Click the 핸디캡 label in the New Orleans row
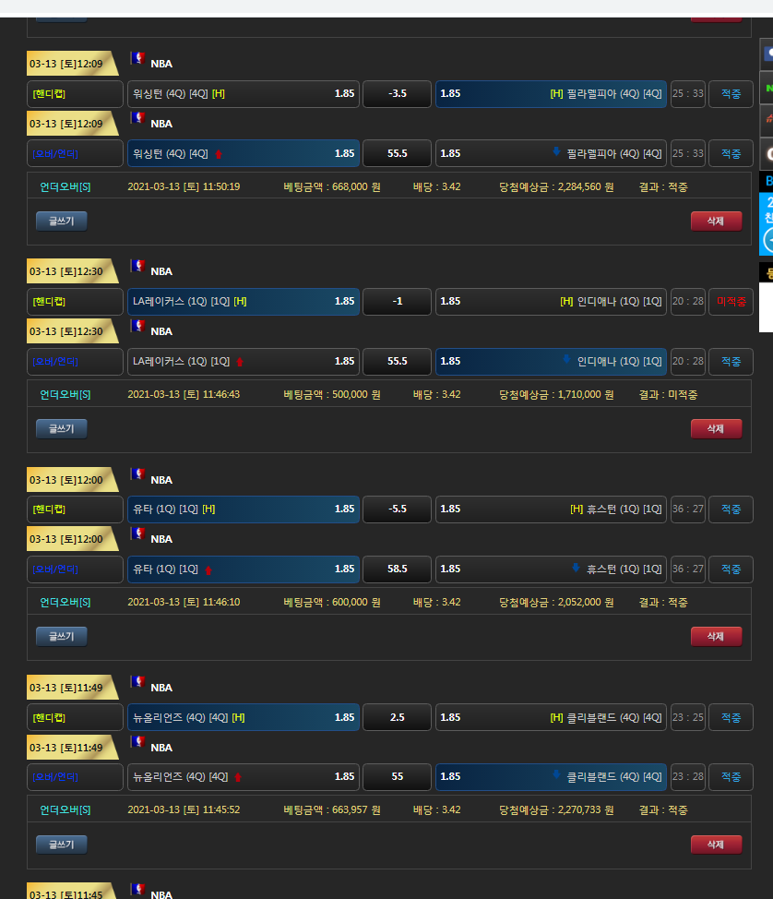Image resolution: width=773 pixels, height=899 pixels. point(49,718)
